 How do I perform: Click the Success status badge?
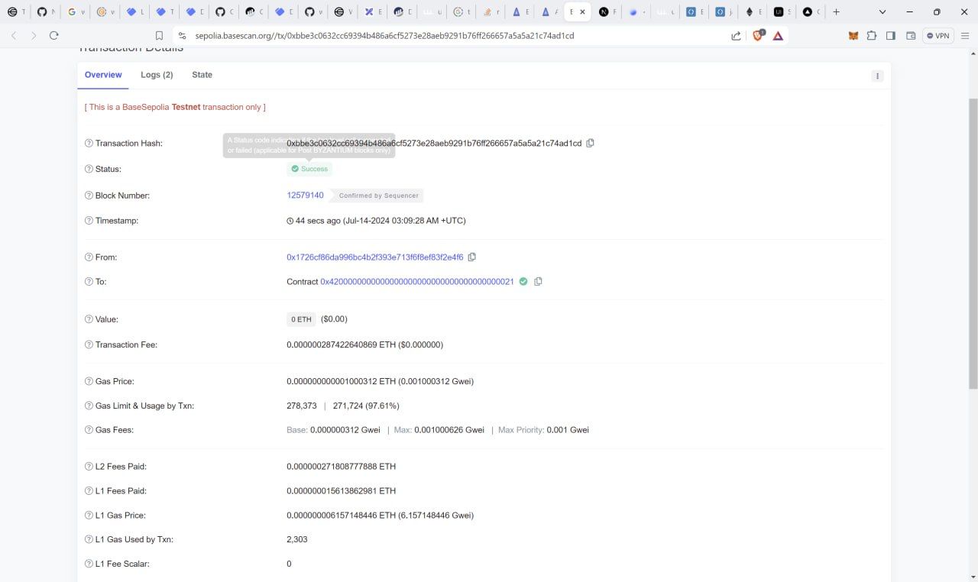coord(309,169)
